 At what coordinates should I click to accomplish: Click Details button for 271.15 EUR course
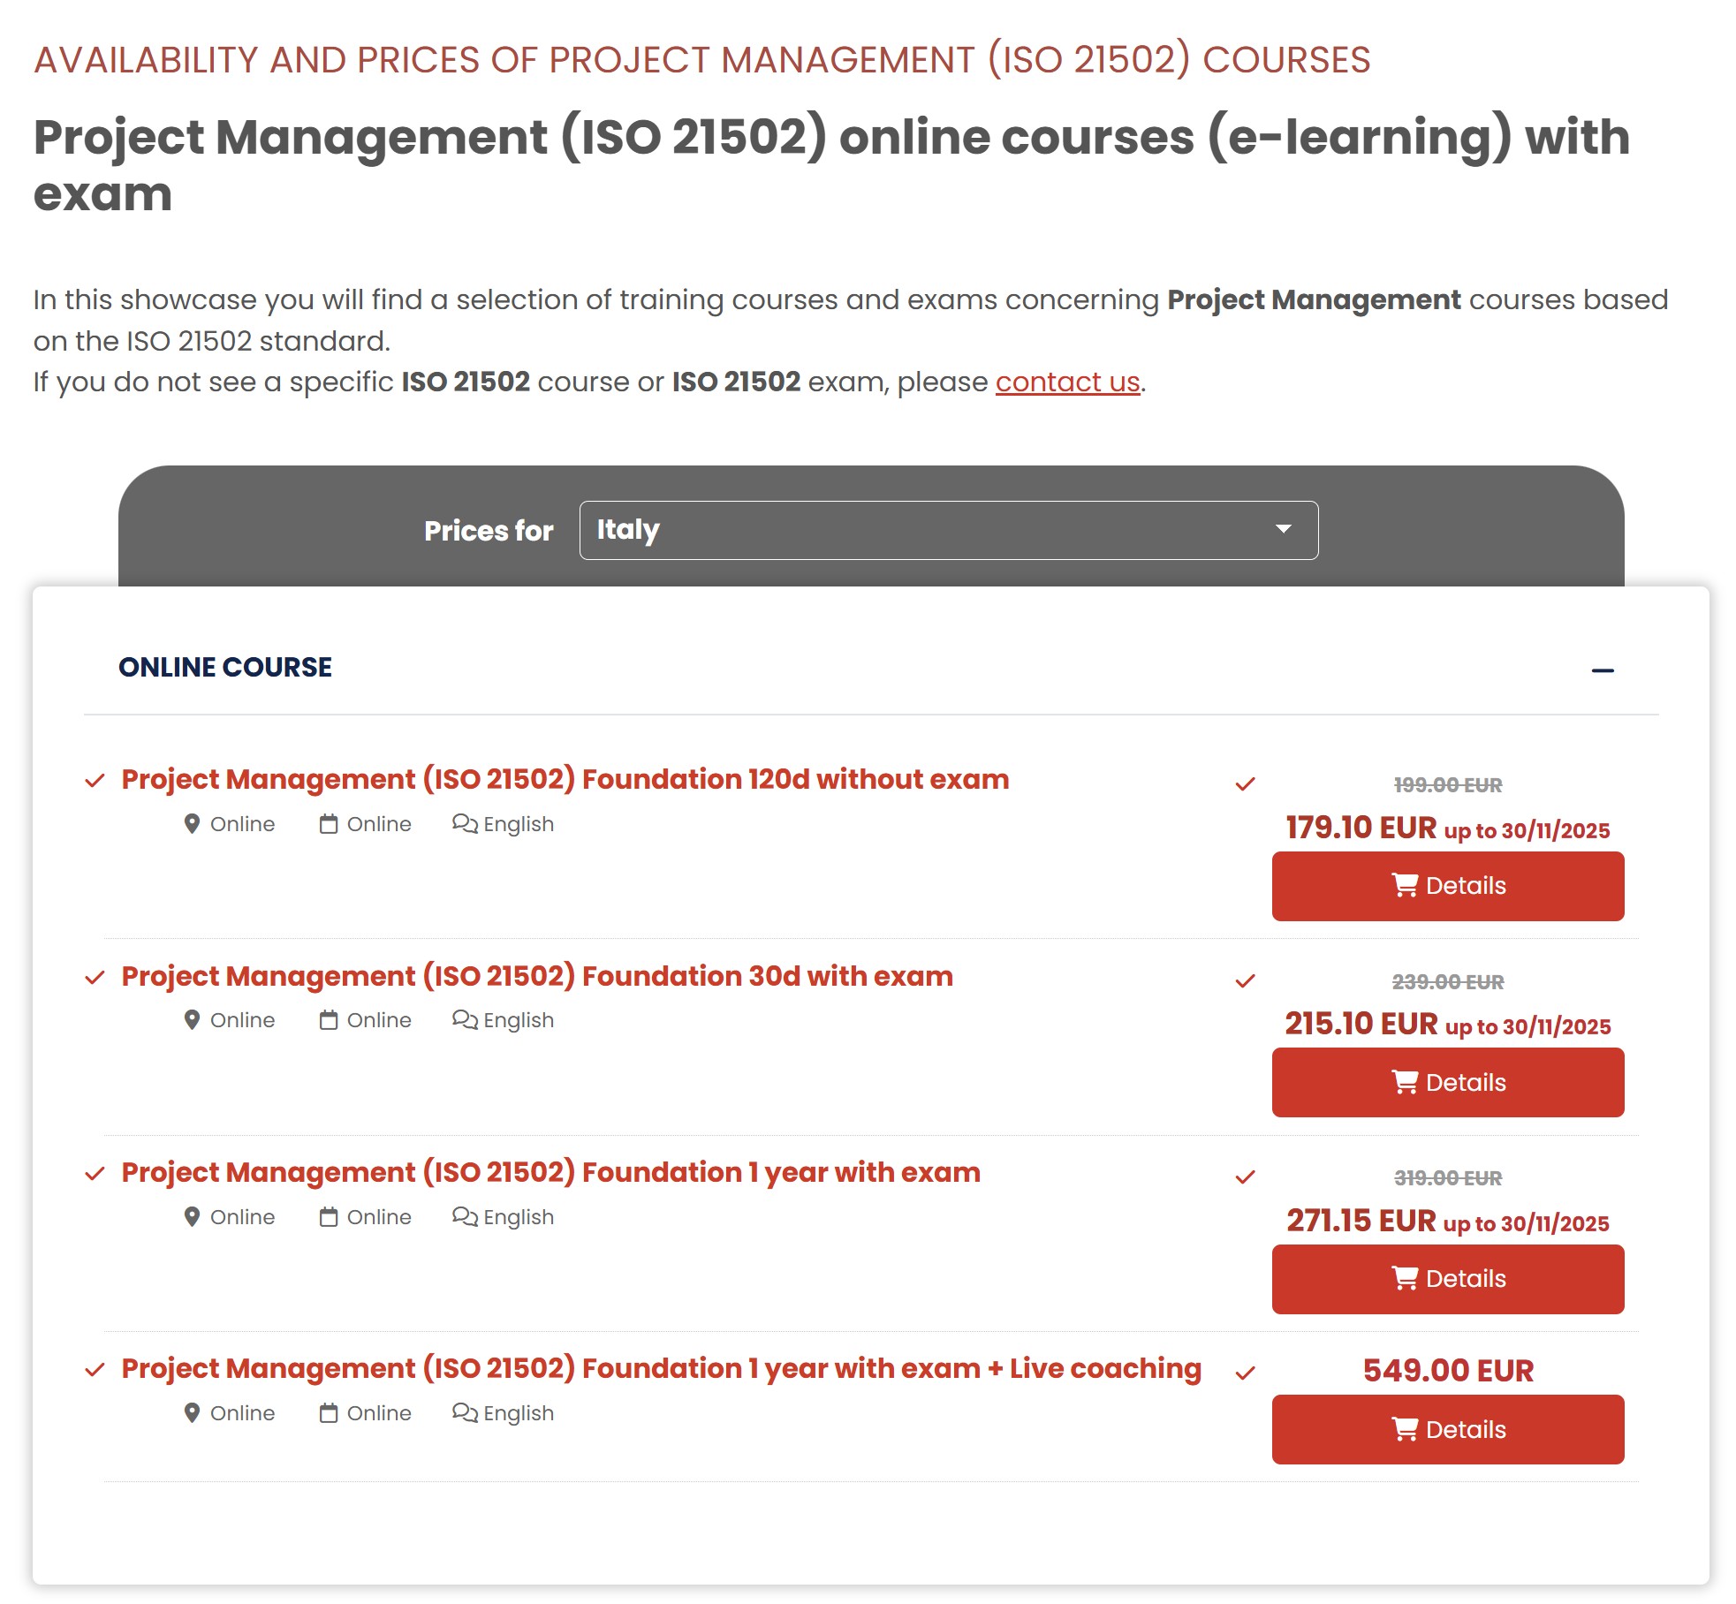pyautogui.click(x=1447, y=1278)
